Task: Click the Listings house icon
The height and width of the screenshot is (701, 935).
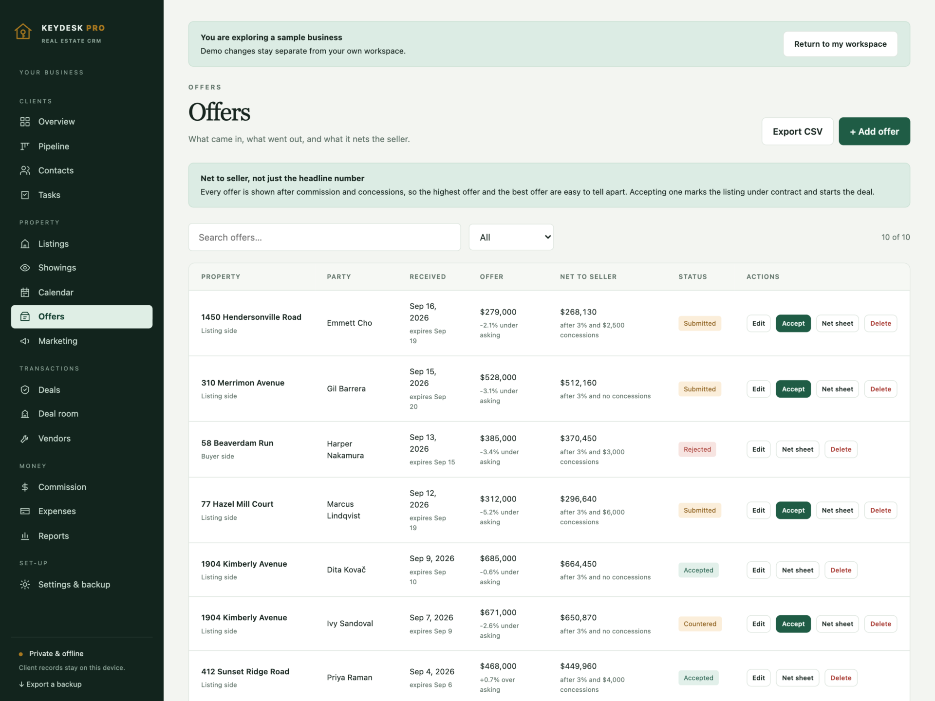Action: 25,244
